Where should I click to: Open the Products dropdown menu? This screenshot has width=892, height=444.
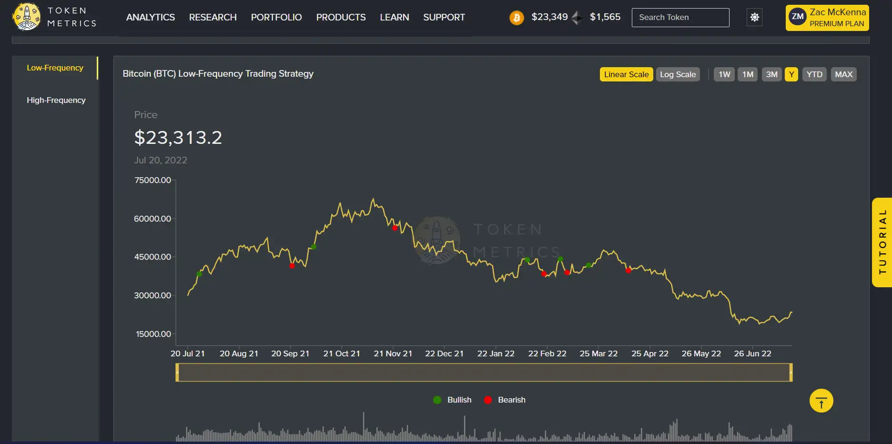click(341, 17)
